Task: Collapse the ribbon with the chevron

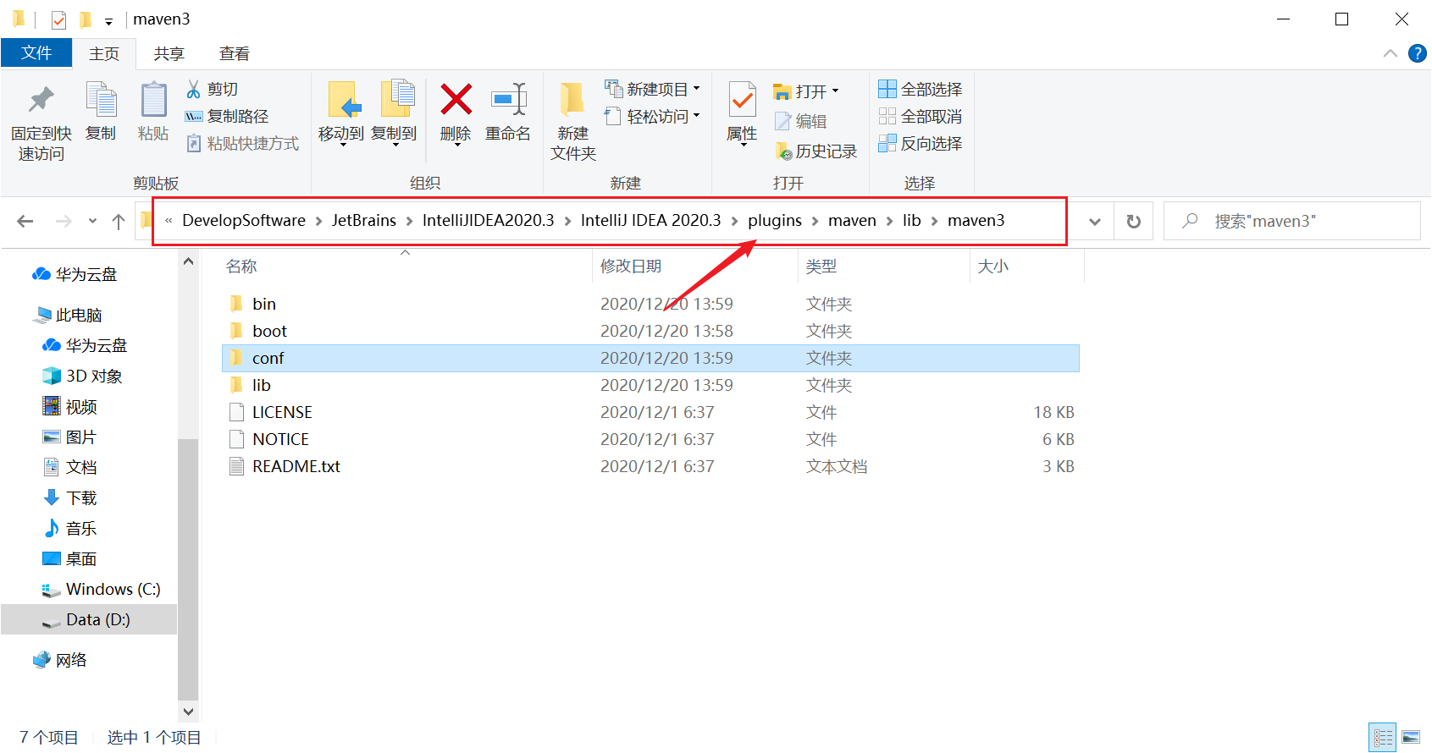Action: [1390, 53]
